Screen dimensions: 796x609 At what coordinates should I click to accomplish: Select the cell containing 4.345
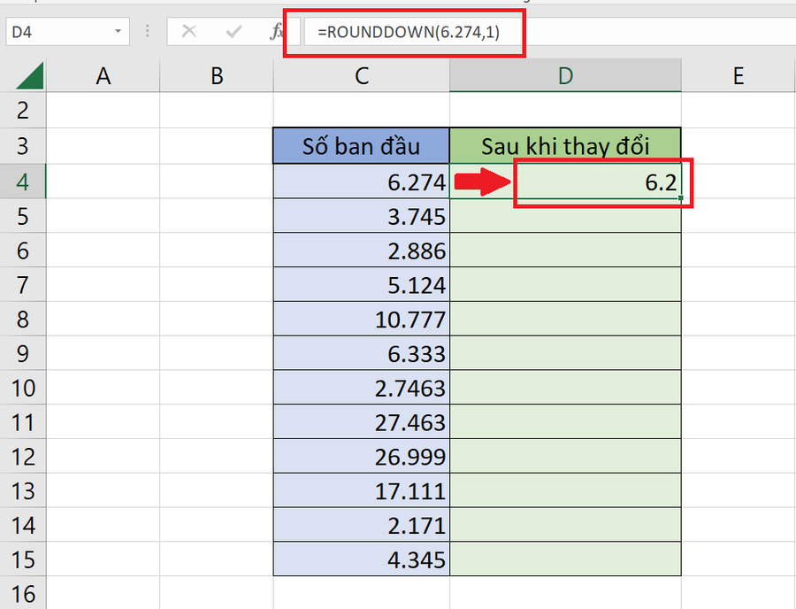pyautogui.click(x=362, y=559)
